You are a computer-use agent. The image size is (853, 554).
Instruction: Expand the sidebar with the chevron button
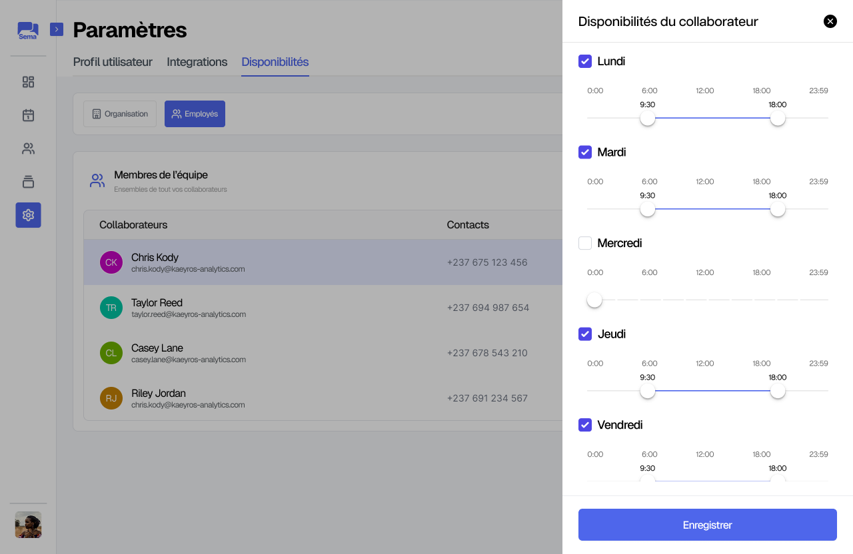57,29
